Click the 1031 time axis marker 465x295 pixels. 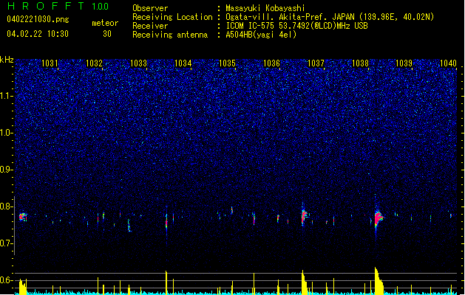tap(50, 63)
